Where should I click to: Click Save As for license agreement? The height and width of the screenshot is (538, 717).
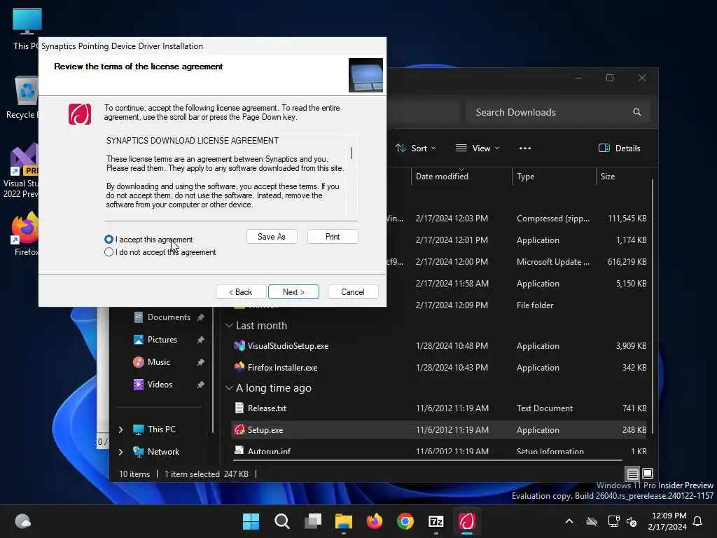click(x=272, y=237)
